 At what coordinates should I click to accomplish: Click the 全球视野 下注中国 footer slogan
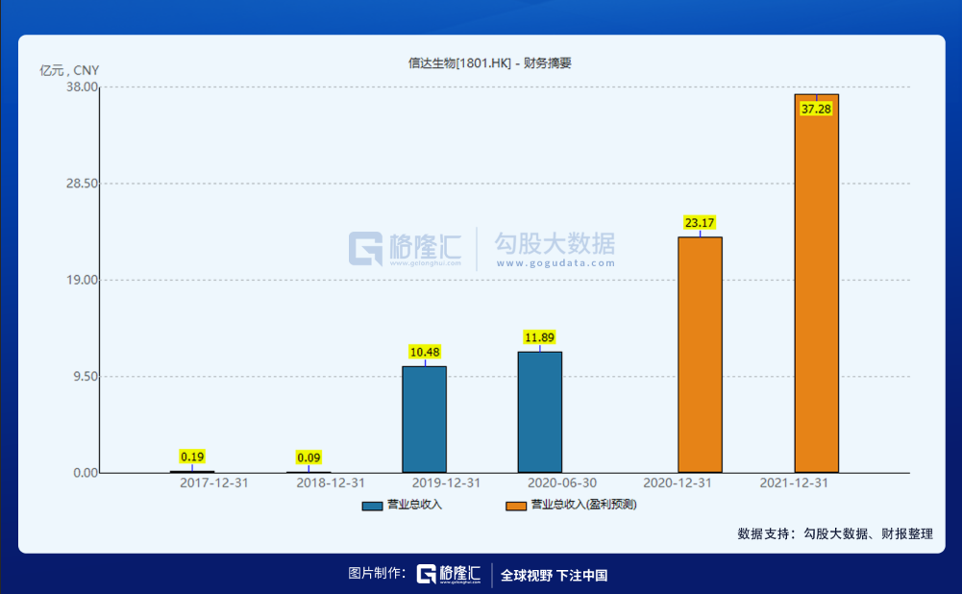(x=554, y=576)
